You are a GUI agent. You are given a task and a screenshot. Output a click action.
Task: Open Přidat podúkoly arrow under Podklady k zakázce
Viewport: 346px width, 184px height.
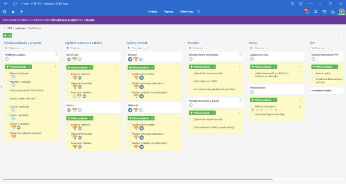coord(30,67)
